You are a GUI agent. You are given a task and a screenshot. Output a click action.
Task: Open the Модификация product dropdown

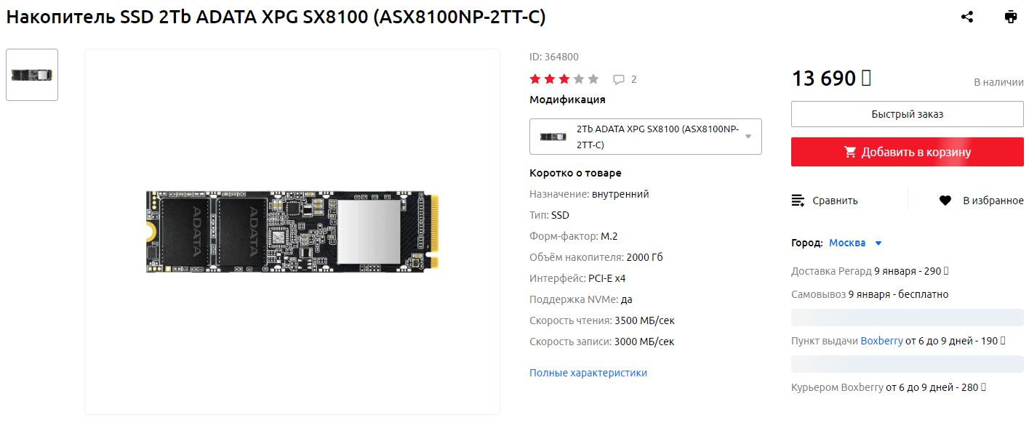646,137
